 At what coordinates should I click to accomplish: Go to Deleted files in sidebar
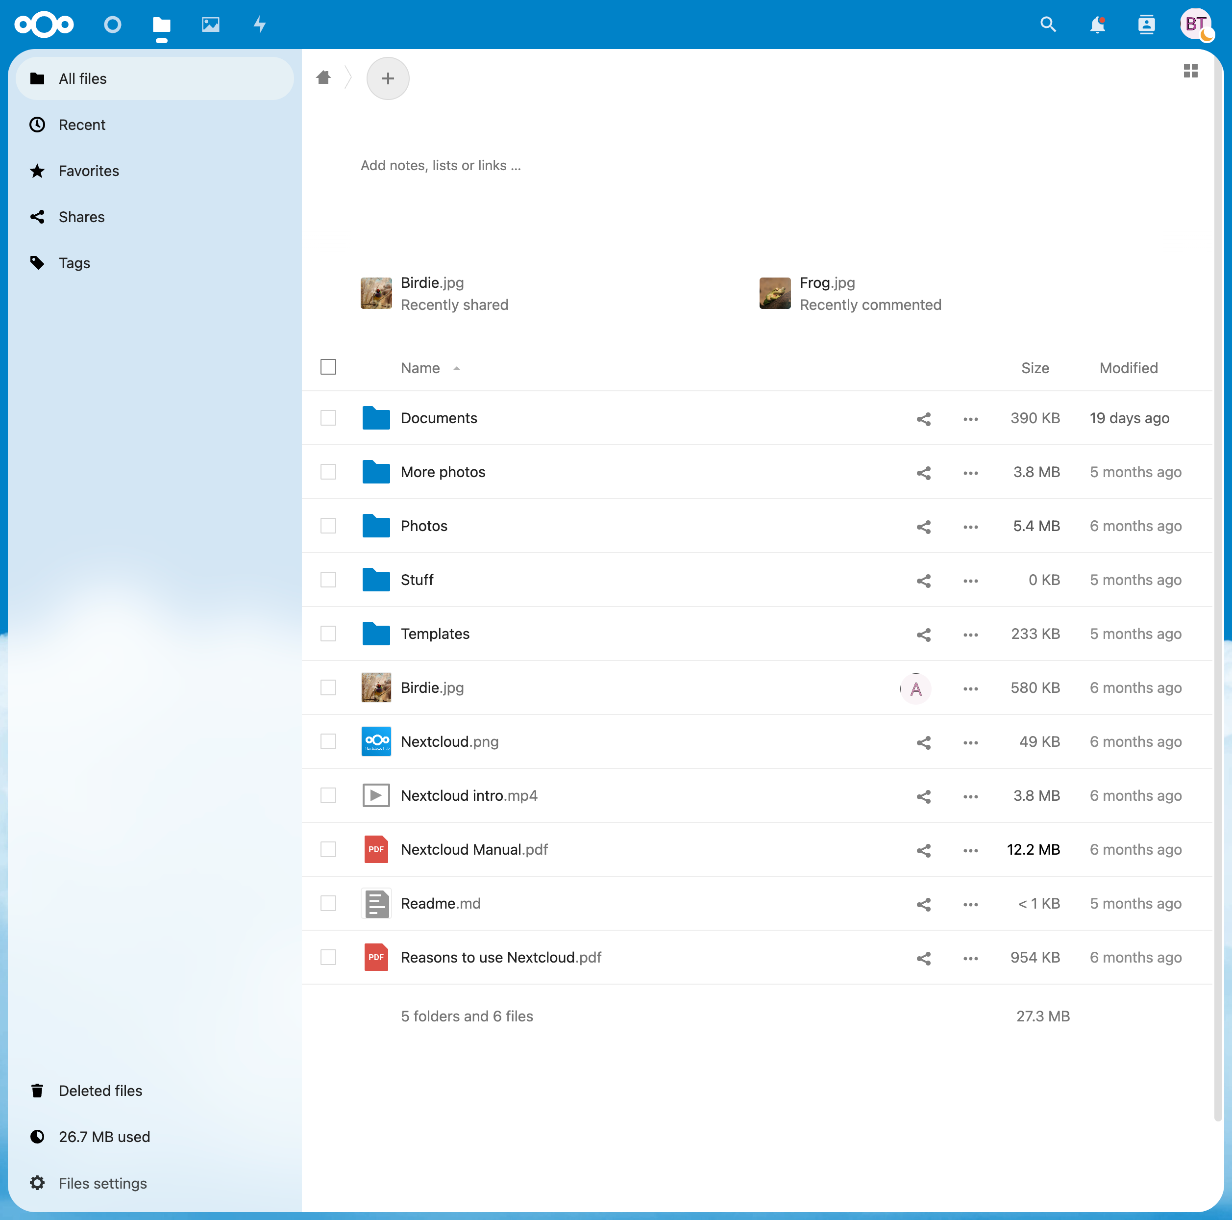pyautogui.click(x=100, y=1091)
